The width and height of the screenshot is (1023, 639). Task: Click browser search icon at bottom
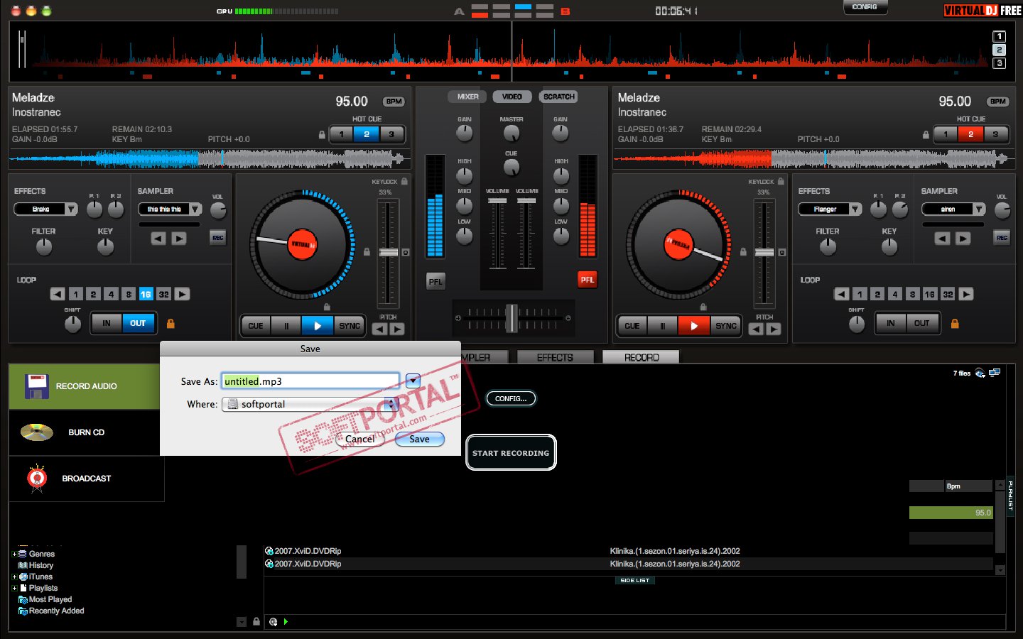[274, 622]
